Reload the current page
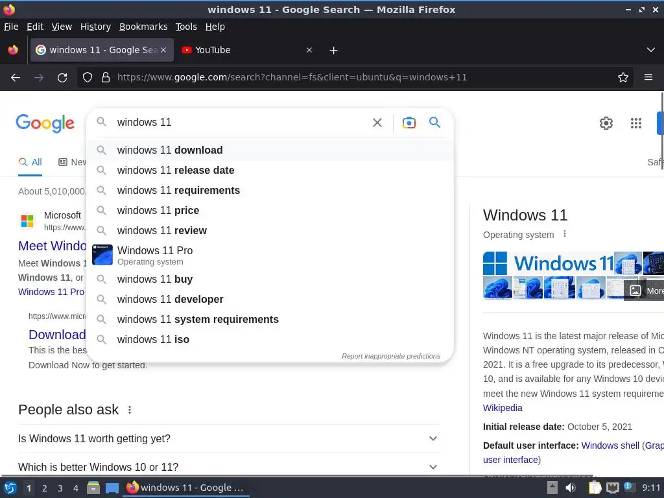Screen dimensions: 664x498 coord(62,78)
